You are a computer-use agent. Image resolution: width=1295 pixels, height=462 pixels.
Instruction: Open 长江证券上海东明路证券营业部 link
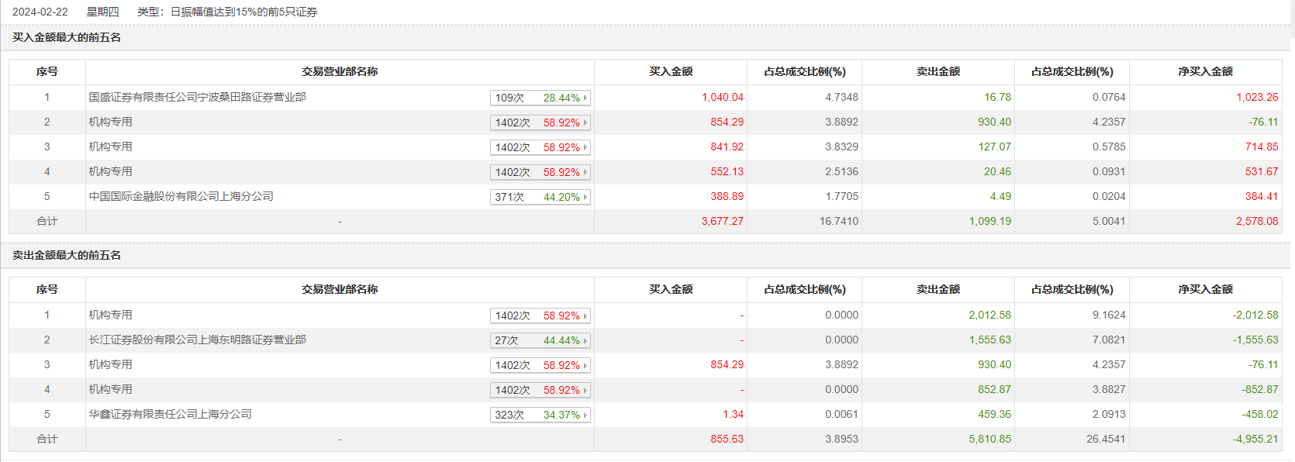tap(197, 340)
